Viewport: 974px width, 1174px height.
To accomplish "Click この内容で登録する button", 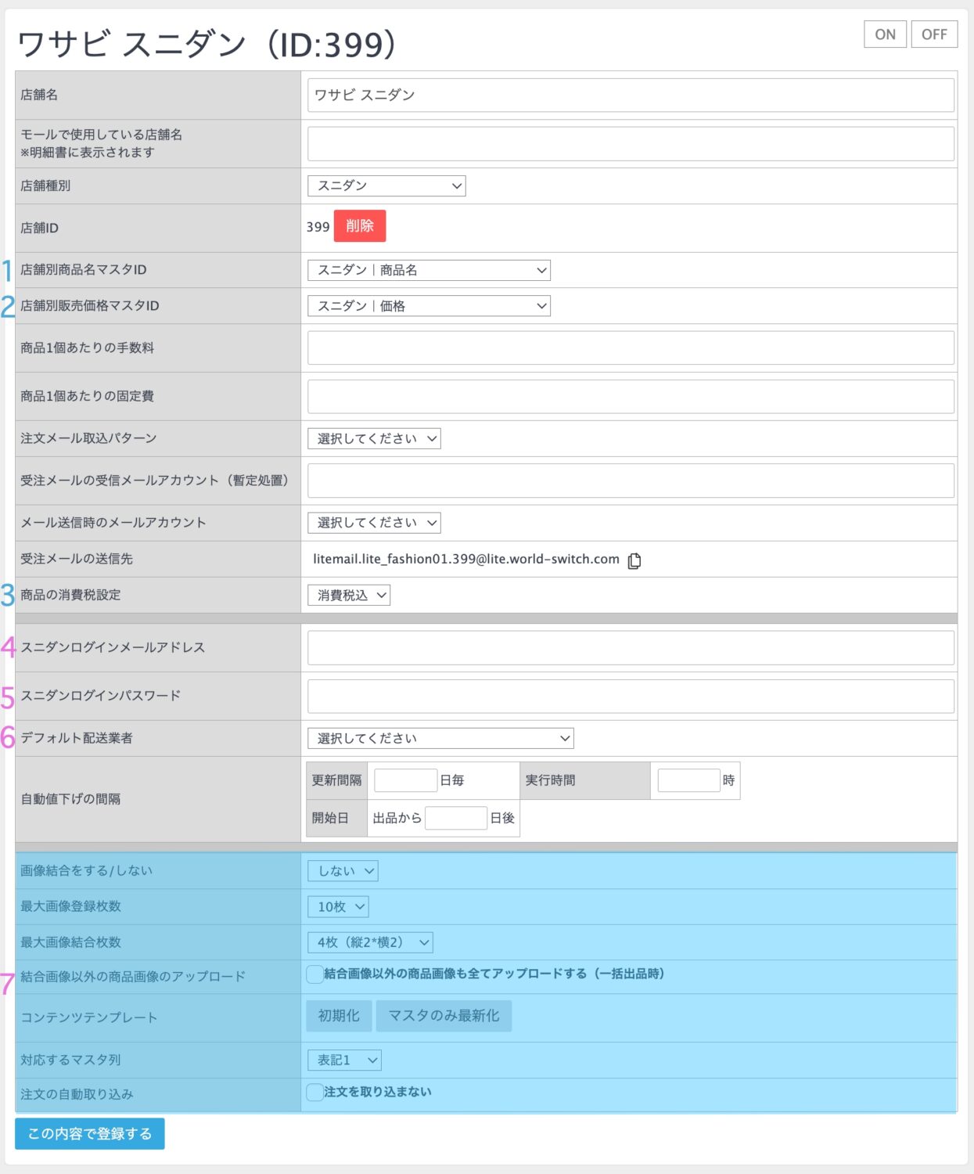I will coord(90,1133).
